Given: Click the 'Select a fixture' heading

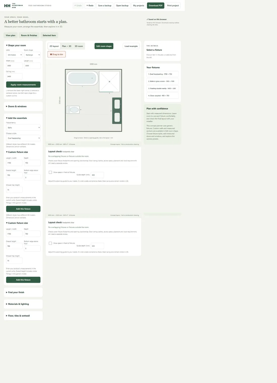Looking at the screenshot, I should [x=154, y=50].
